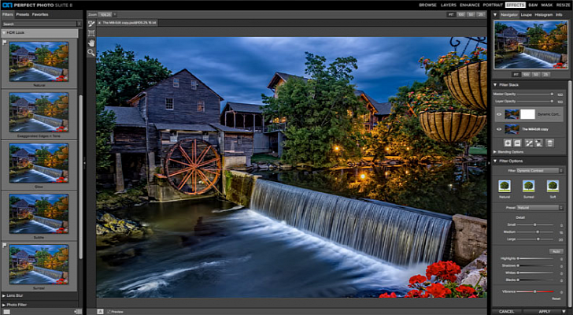Click the mask brush icon in Filter Stack
The image size is (573, 315).
tap(529, 143)
